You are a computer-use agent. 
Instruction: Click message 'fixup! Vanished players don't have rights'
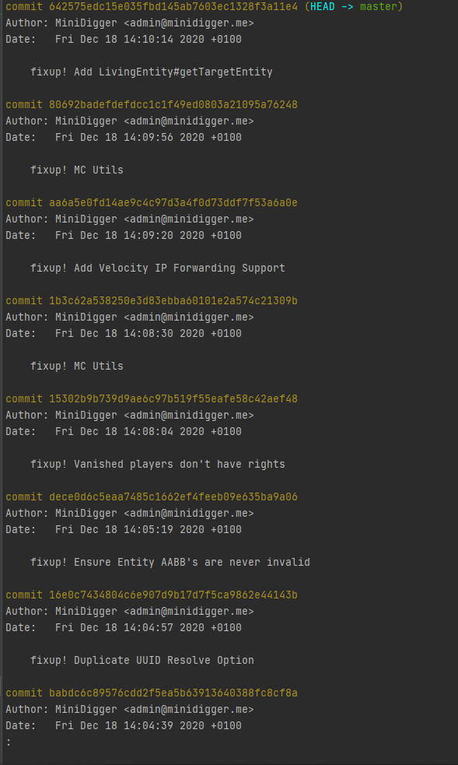point(158,465)
